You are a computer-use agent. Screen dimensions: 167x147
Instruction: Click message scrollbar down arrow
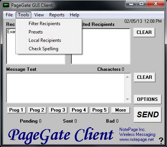click(127, 99)
